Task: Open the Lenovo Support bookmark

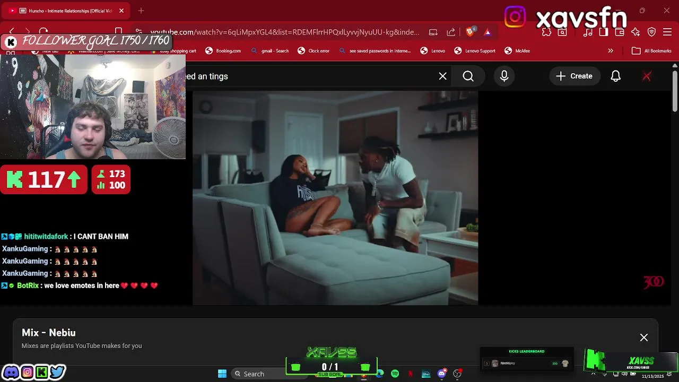Action: tap(475, 51)
